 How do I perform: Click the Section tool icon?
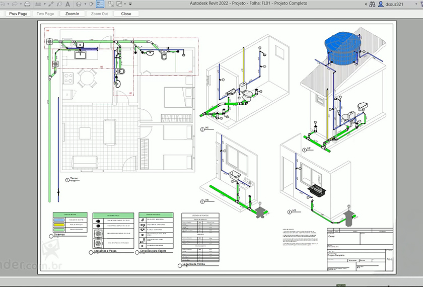91,4
